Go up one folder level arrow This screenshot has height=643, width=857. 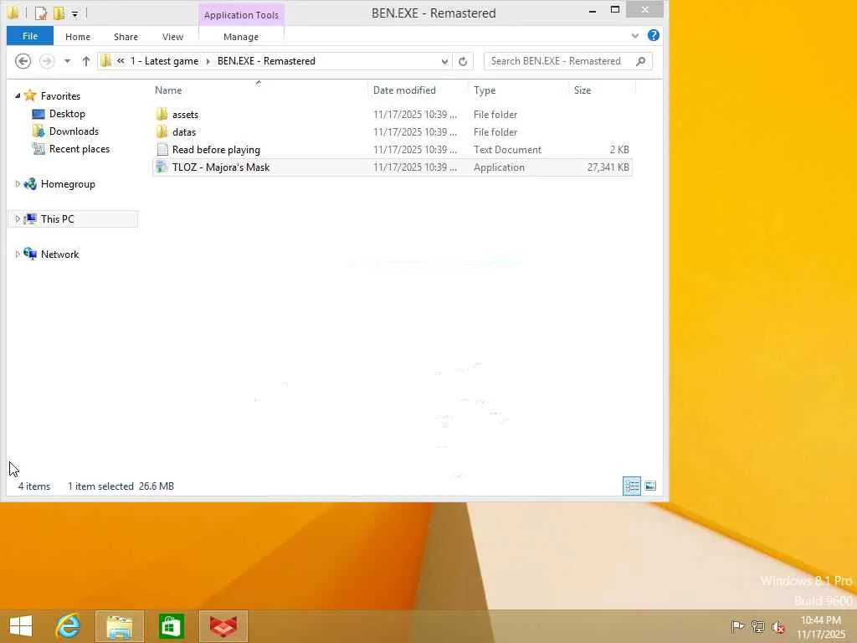[x=86, y=60]
